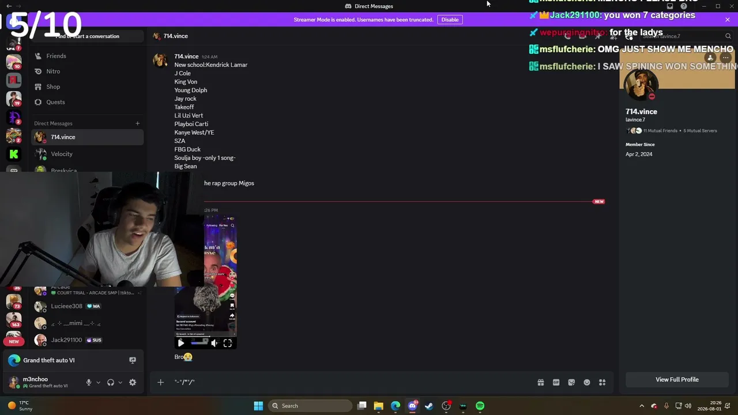Open the gift icon in message bar

[541, 382]
